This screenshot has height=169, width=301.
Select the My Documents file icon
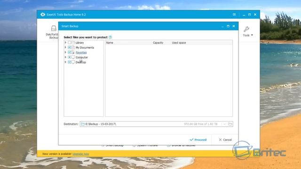click(x=73, y=47)
